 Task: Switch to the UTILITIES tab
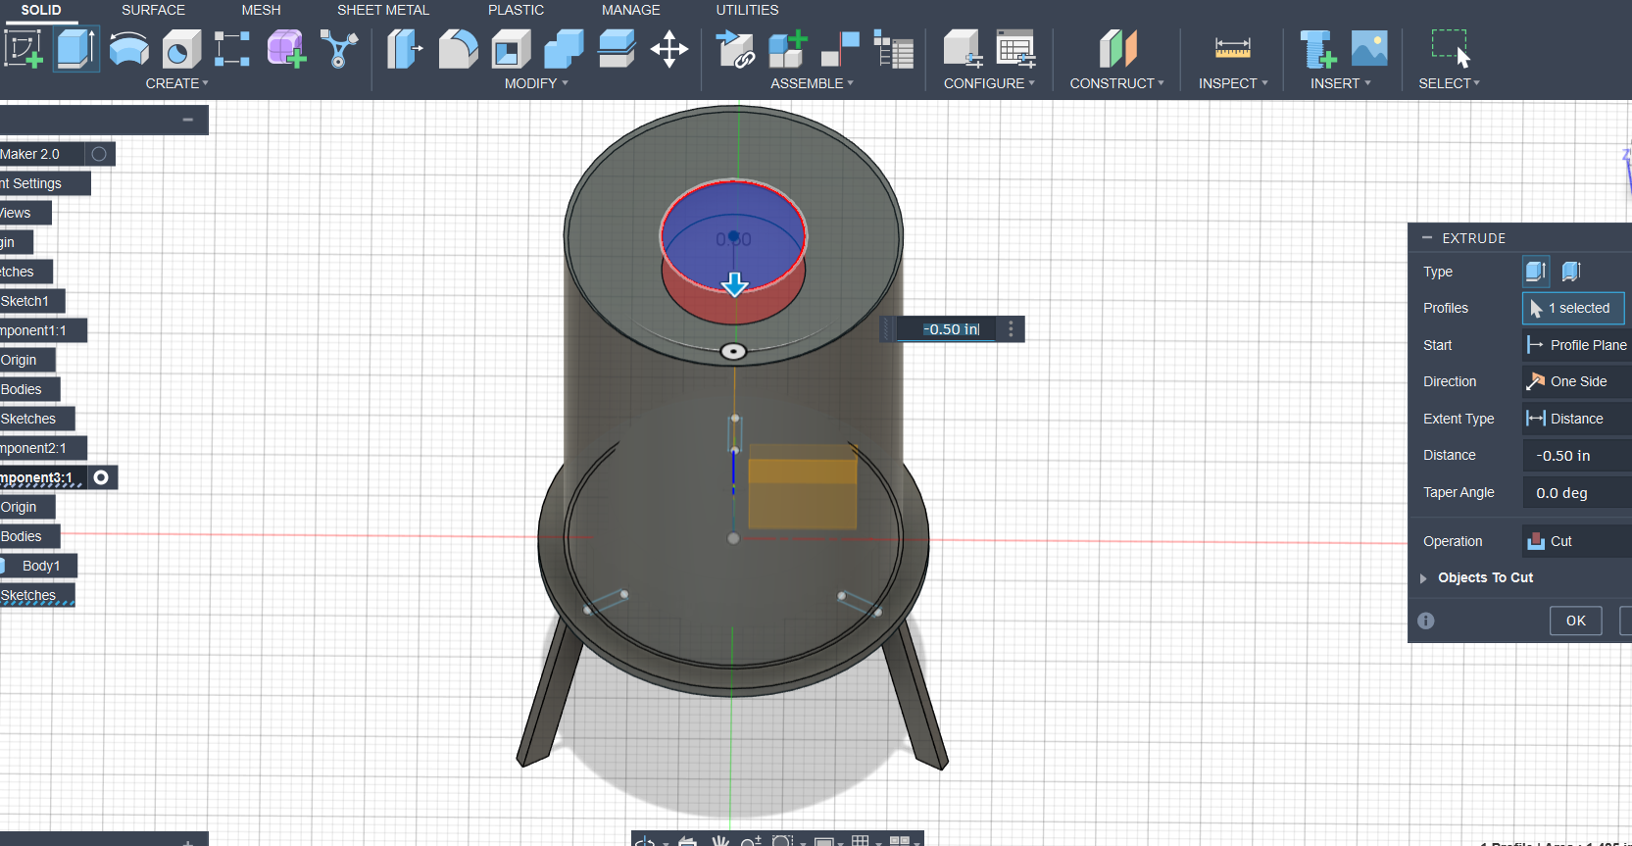pos(747,10)
